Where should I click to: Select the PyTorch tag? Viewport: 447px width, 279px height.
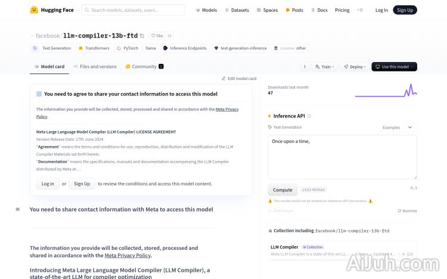coord(128,48)
